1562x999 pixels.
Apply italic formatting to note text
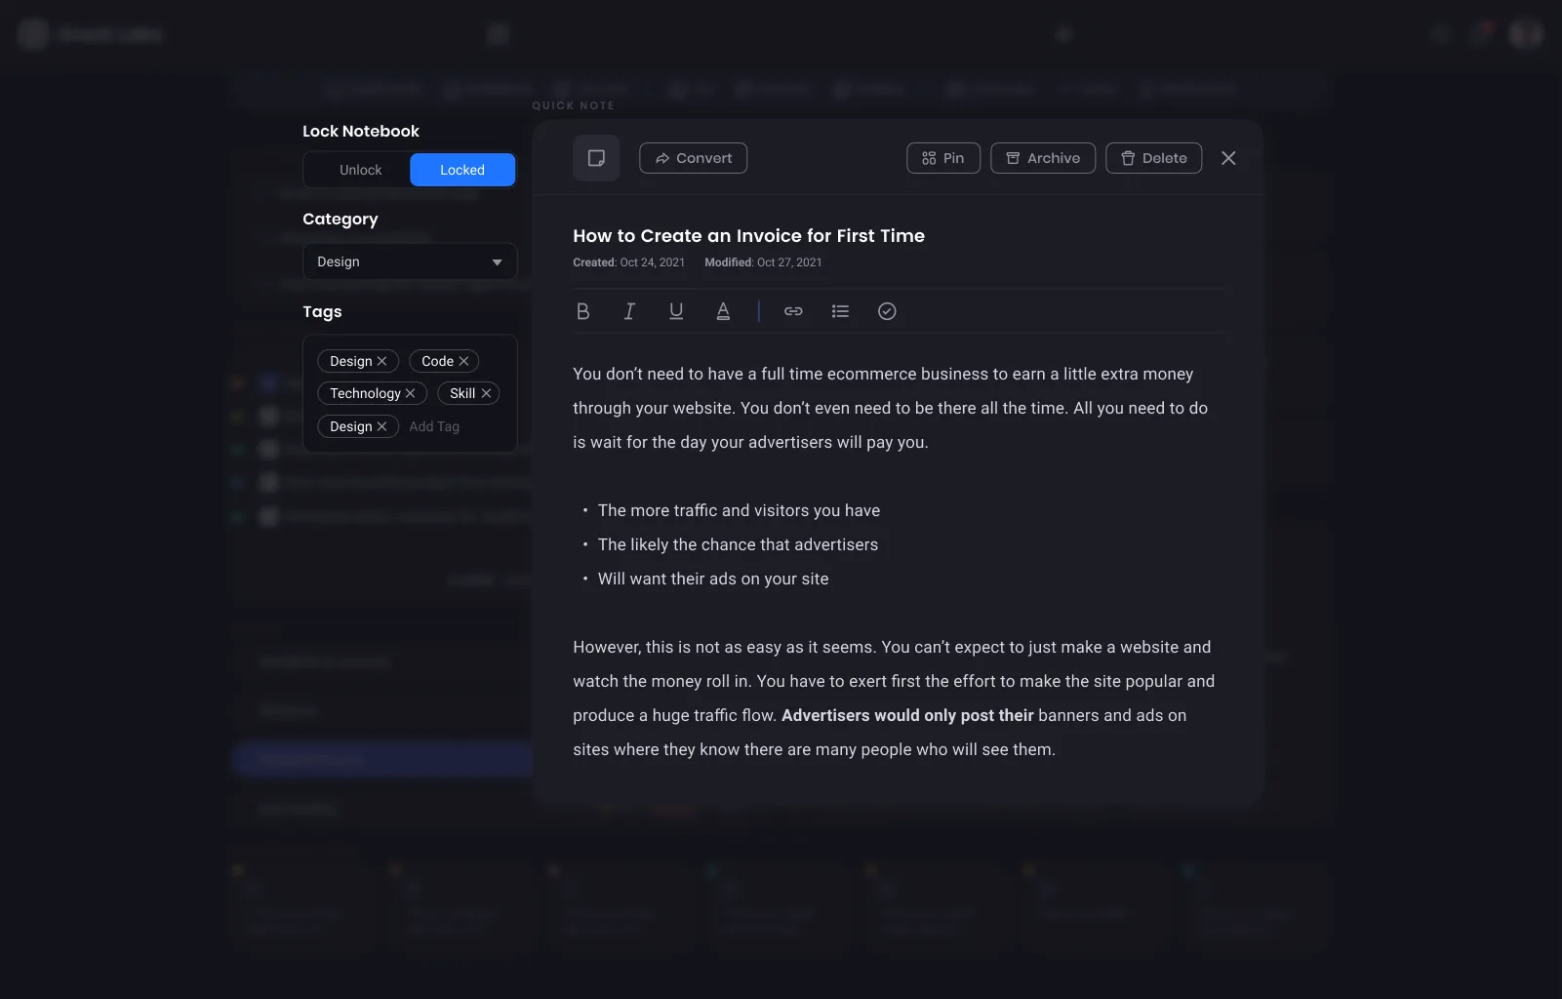(x=629, y=311)
